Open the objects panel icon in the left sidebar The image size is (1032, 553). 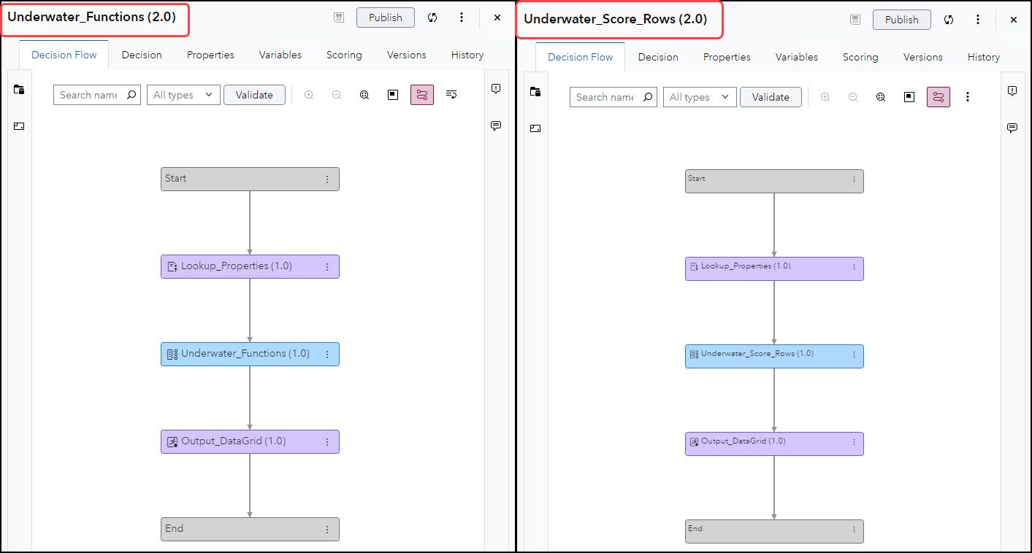click(20, 89)
